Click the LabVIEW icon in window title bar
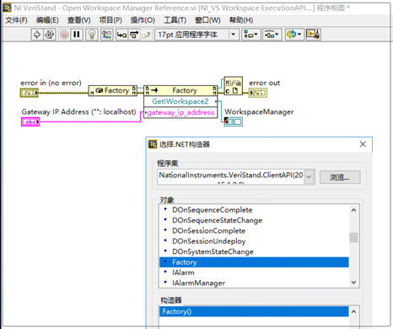This screenshot has height=329, width=393. coord(7,8)
